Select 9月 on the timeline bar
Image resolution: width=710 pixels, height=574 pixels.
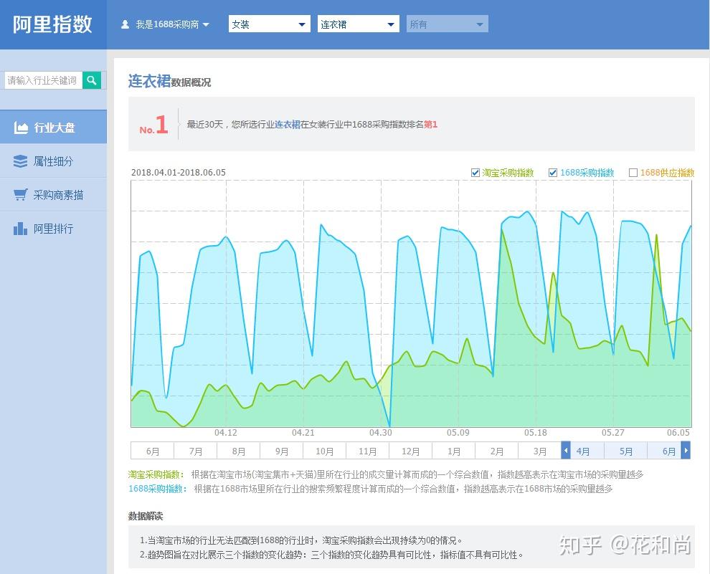282,451
